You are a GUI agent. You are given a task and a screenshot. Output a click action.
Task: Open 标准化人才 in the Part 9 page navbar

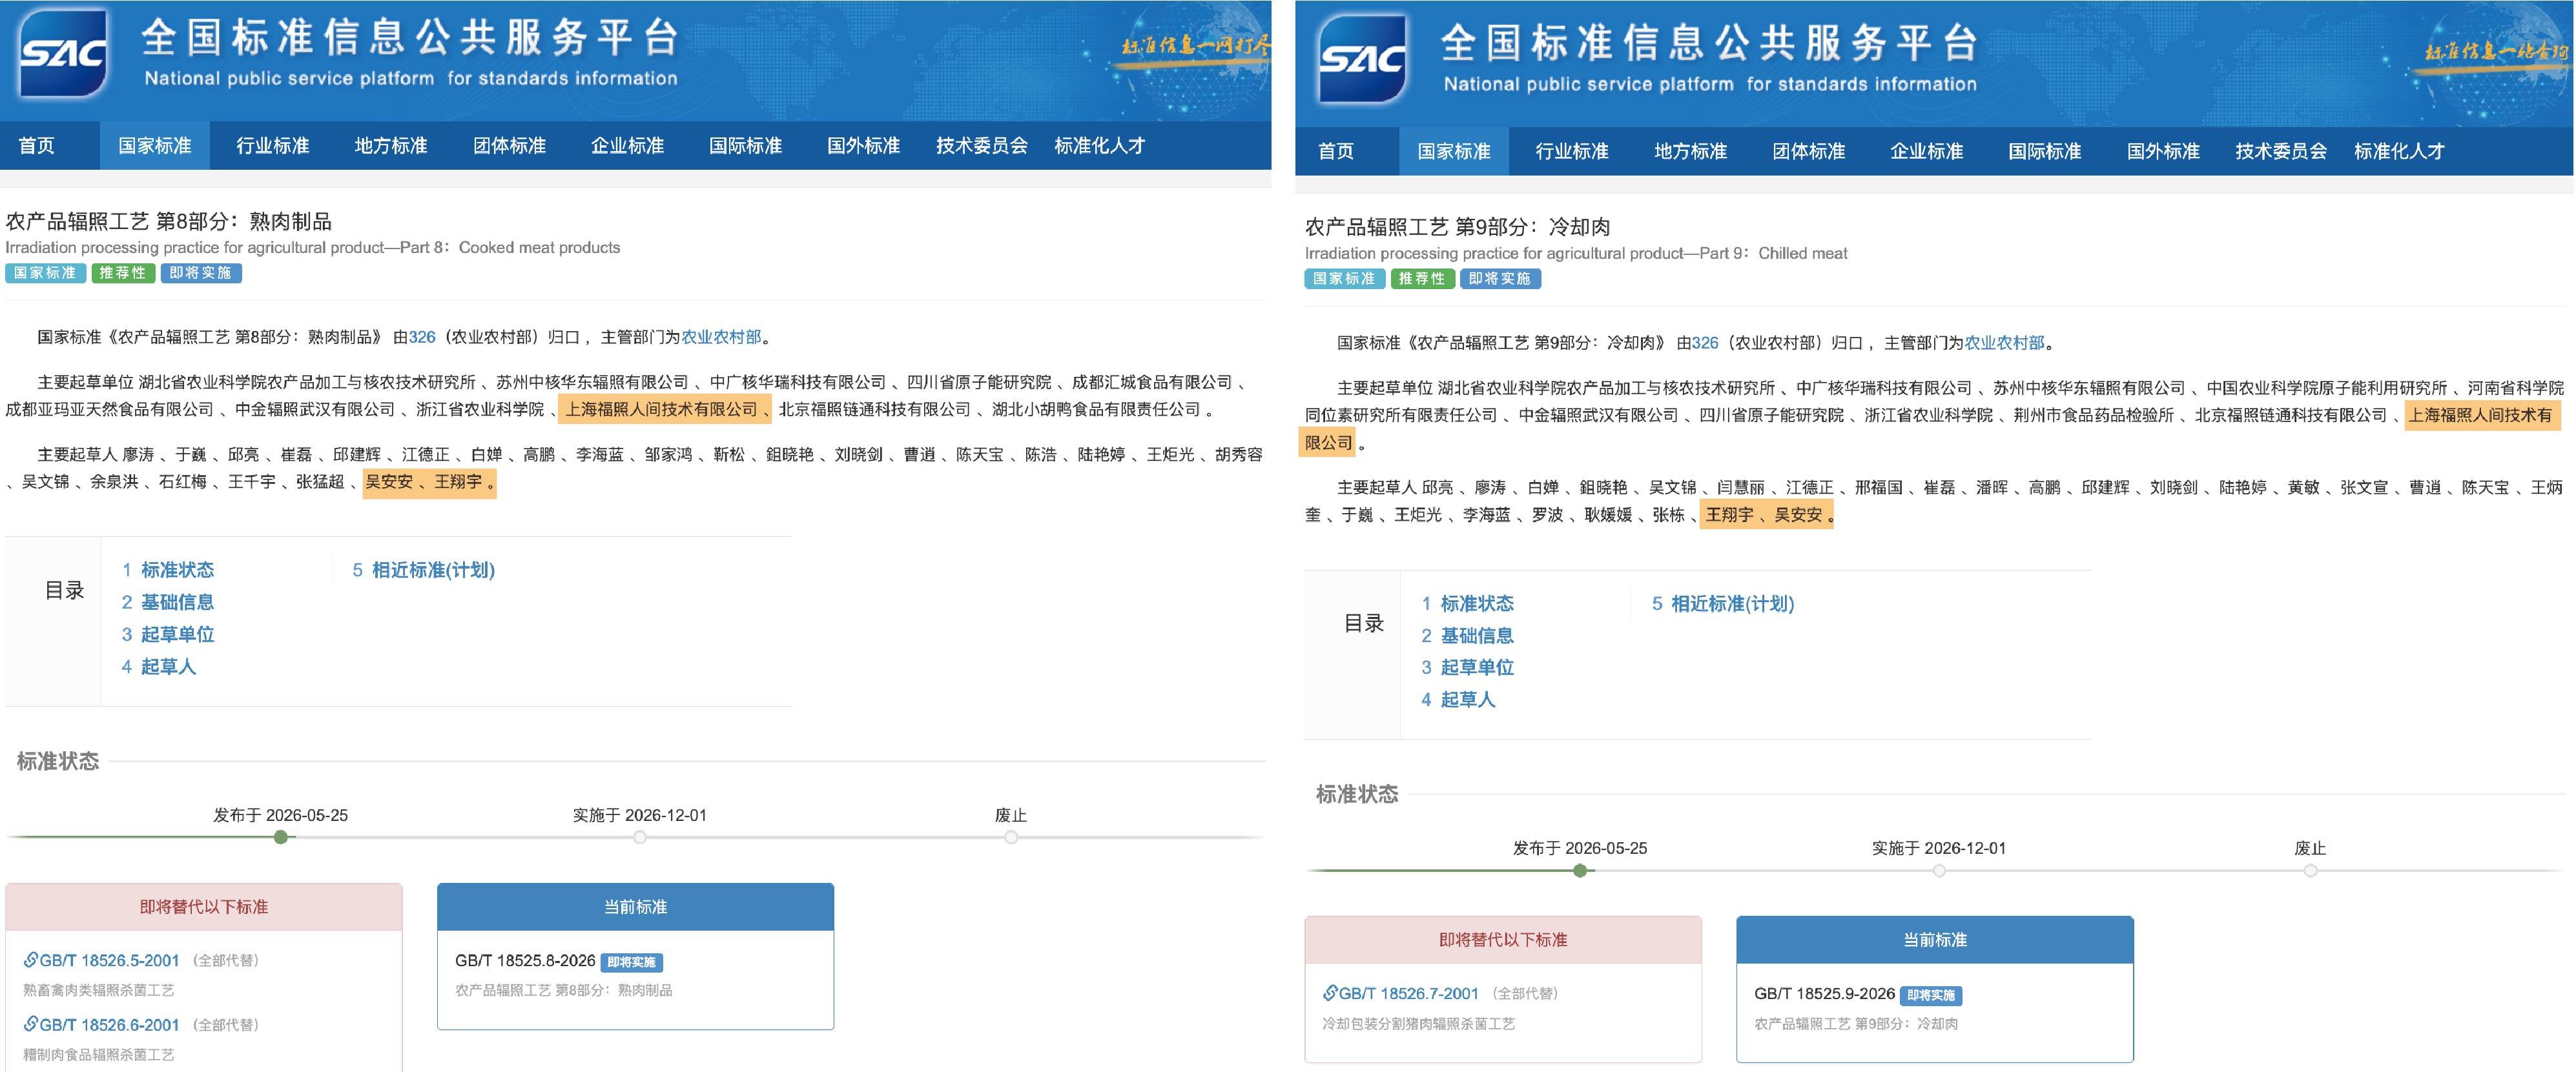pyautogui.click(x=2399, y=152)
